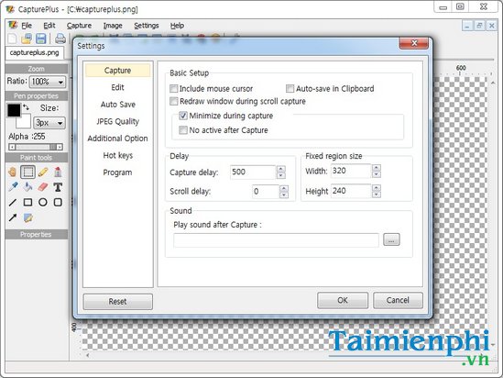The image size is (503, 378).
Task: Click the Print toolbar icon
Action: coord(60,39)
